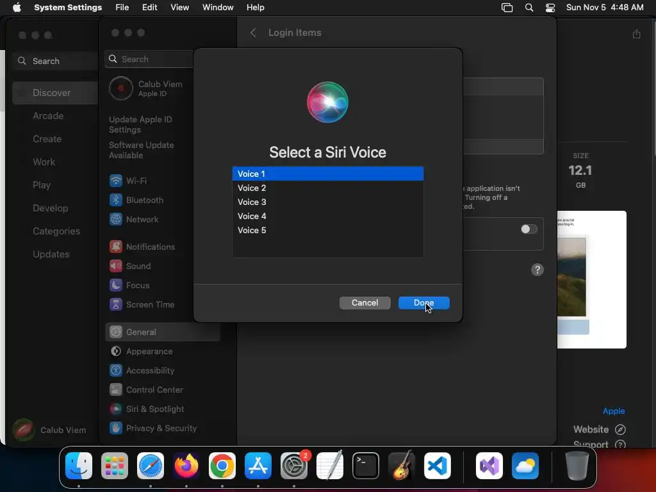656x492 pixels.
Task: Click App Store screenshot thumbnail
Action: point(592,279)
